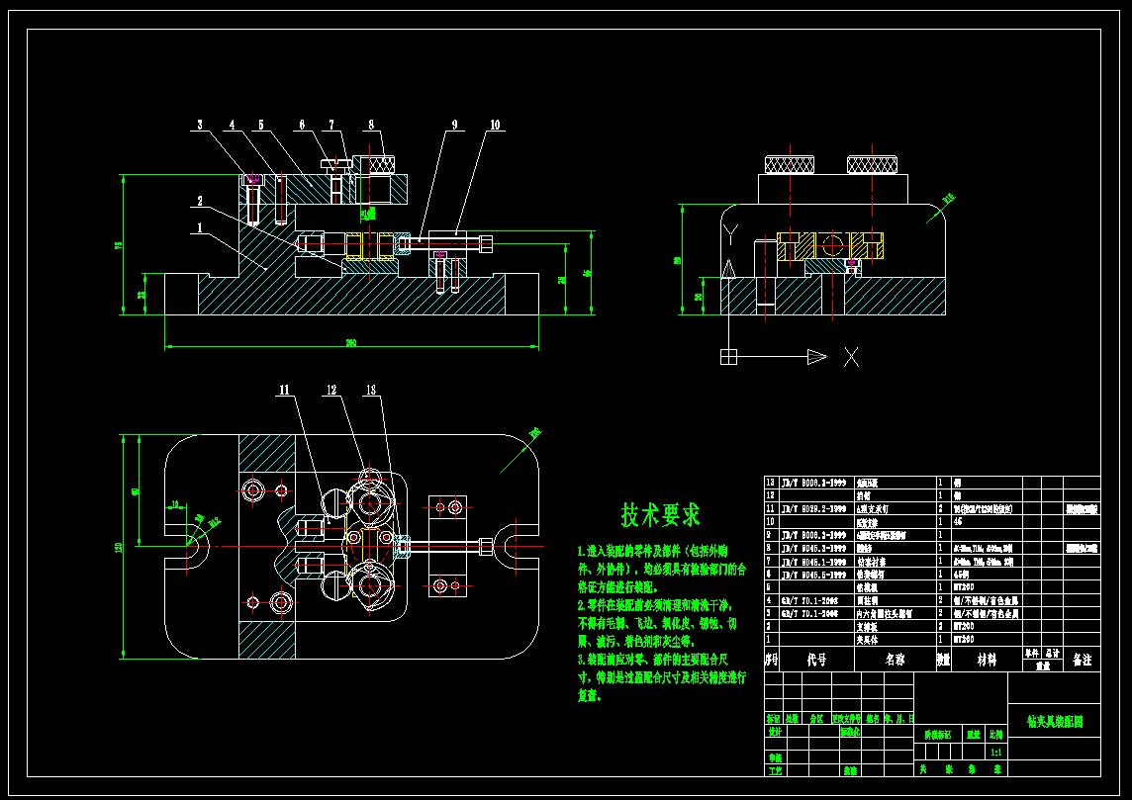This screenshot has width=1132, height=800.
Task: Select '内六角圆柱头螺钉' in parts list row 3
Action: pos(885,614)
